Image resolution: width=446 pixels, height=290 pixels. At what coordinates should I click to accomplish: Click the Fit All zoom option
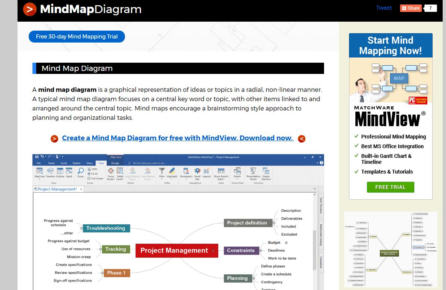coord(92,174)
